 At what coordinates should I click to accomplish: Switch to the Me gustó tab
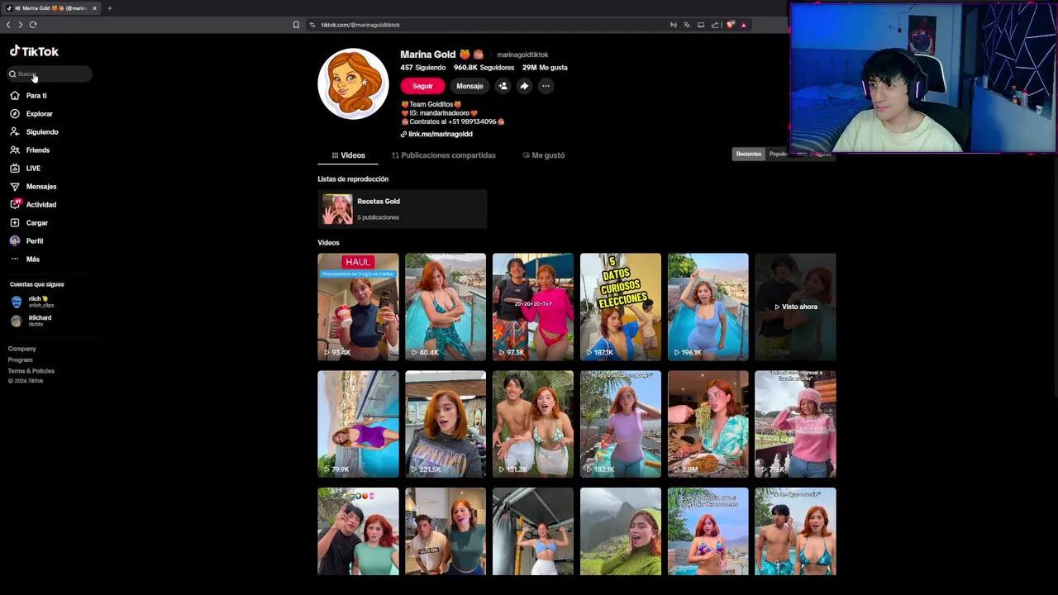(x=544, y=155)
